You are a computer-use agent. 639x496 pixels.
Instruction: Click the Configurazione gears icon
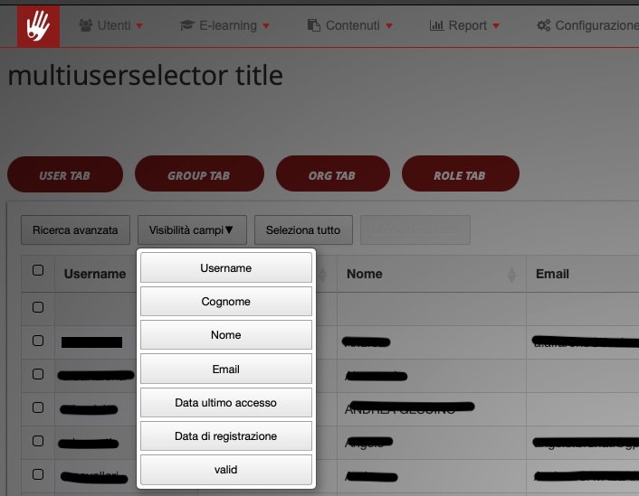[x=544, y=25]
